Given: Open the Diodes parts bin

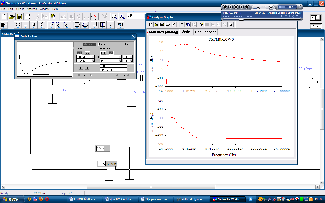Looking at the screenshot, I should pyautogui.click(x=34, y=25).
